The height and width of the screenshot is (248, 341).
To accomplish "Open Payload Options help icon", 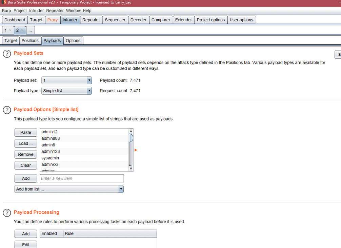I will [x=7, y=110].
